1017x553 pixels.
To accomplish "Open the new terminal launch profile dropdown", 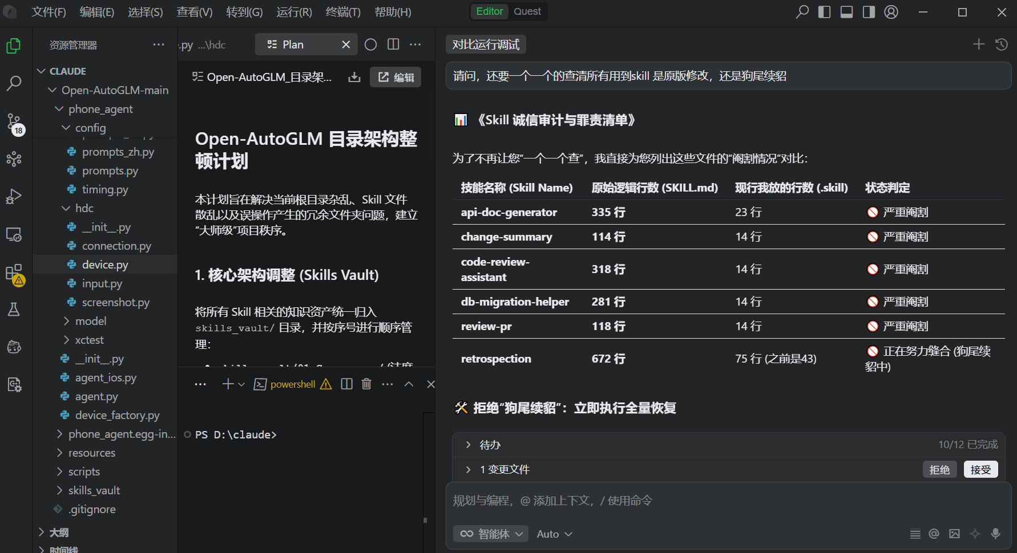I will click(241, 384).
